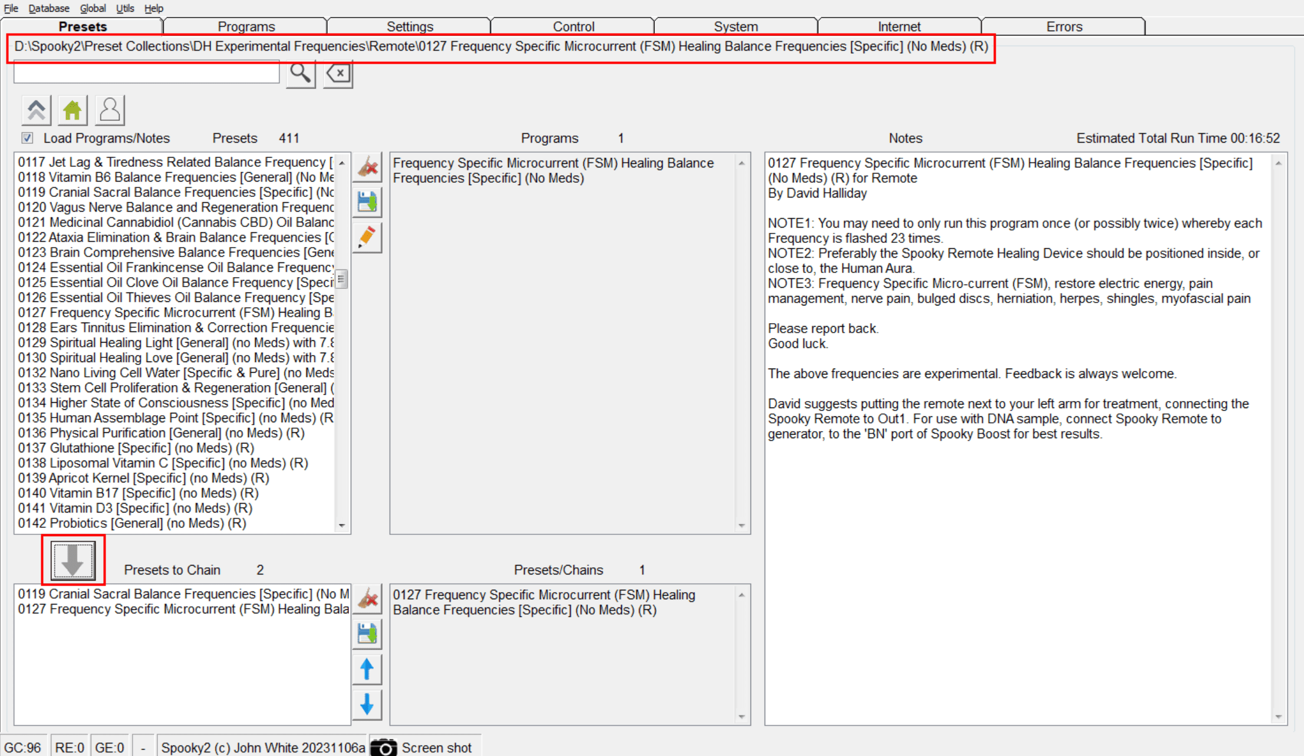Click save disk icon beside presets list
The height and width of the screenshot is (756, 1304).
(368, 202)
